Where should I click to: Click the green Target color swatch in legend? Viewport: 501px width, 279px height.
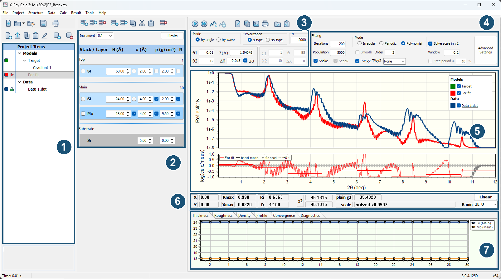(x=453, y=86)
